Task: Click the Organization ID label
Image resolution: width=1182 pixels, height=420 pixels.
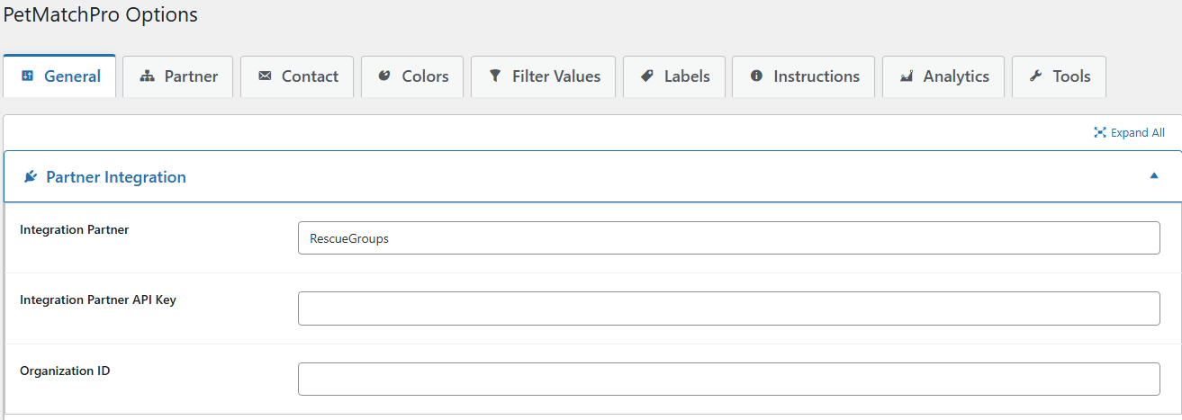Action: [65, 371]
